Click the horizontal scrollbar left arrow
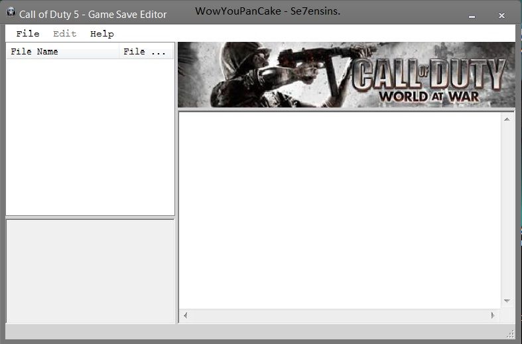This screenshot has height=344, width=522. click(186, 315)
